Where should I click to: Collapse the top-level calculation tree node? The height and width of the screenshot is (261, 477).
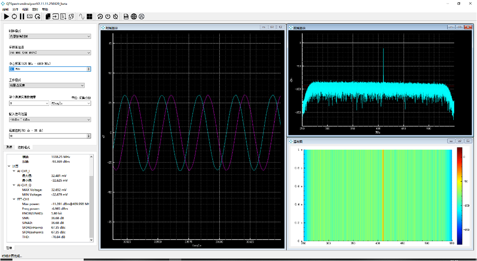(9, 167)
